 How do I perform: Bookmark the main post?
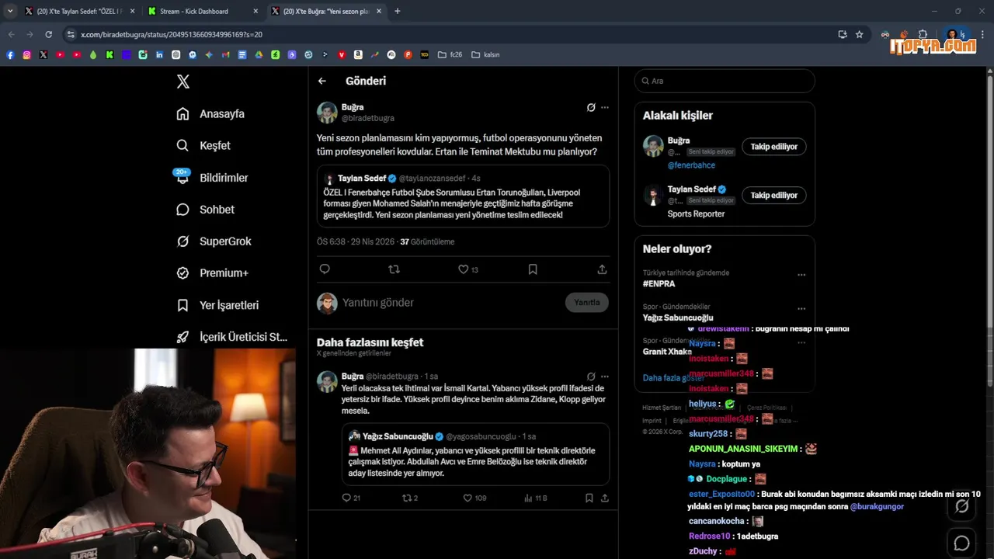click(533, 269)
